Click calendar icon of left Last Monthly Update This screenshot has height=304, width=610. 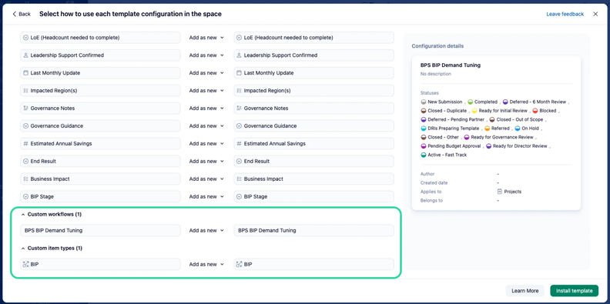tap(26, 73)
